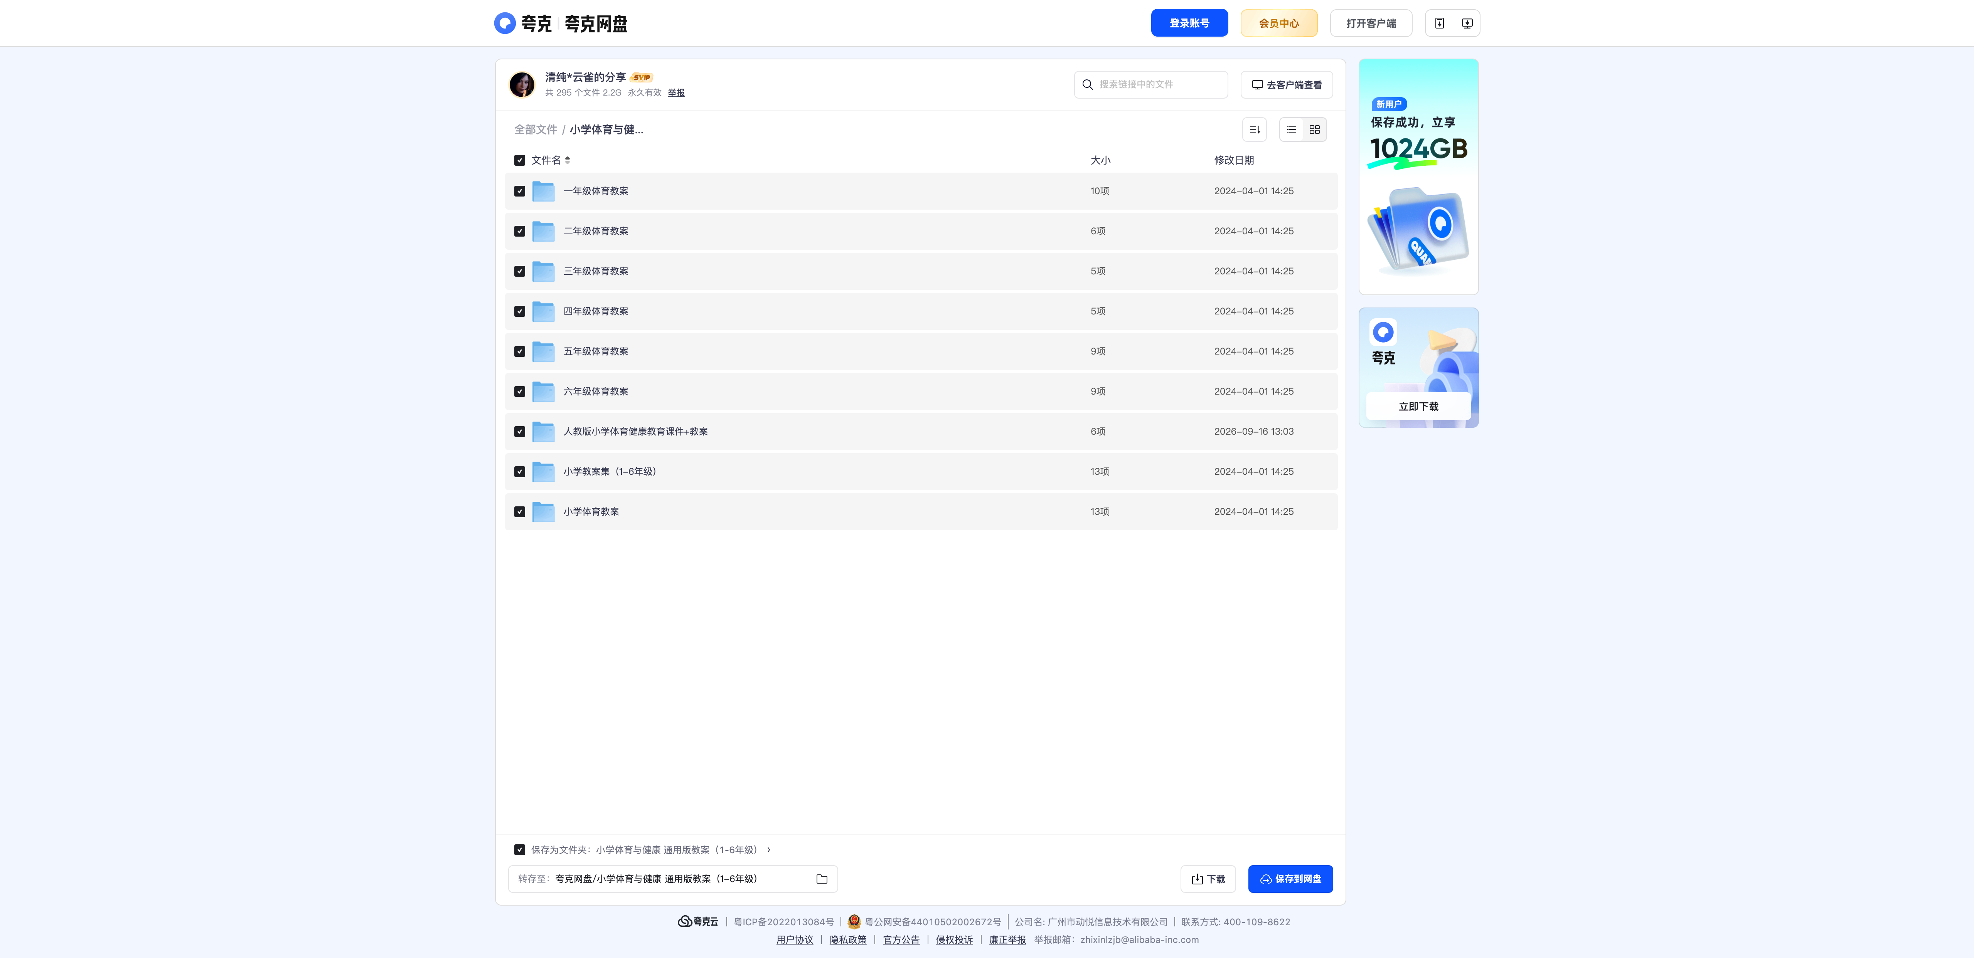This screenshot has height=958, width=1974.
Task: Click the Quark logo icon in header
Action: pyautogui.click(x=504, y=23)
